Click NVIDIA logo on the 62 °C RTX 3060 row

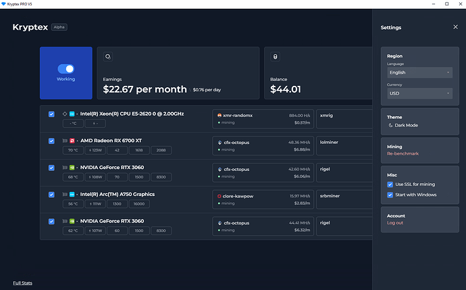72,221
